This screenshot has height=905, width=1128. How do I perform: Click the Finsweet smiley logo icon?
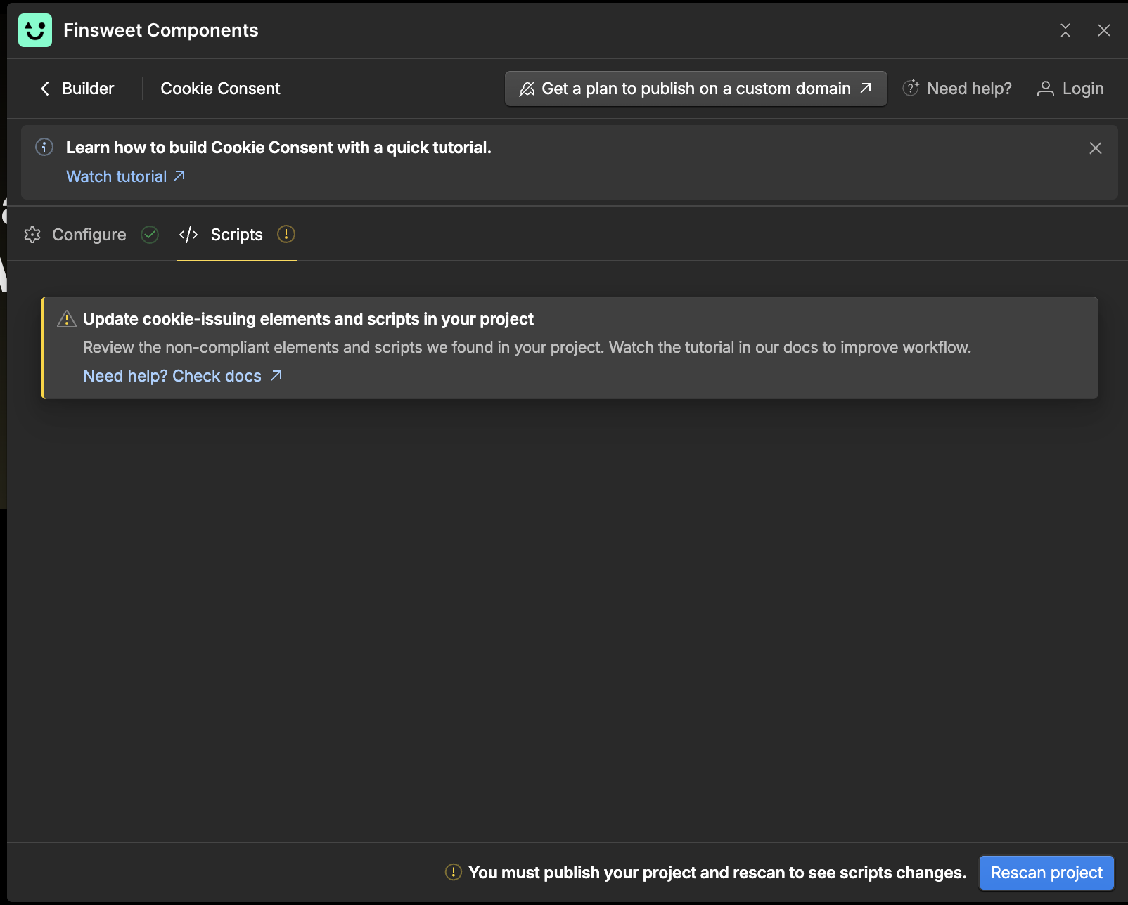[35, 30]
